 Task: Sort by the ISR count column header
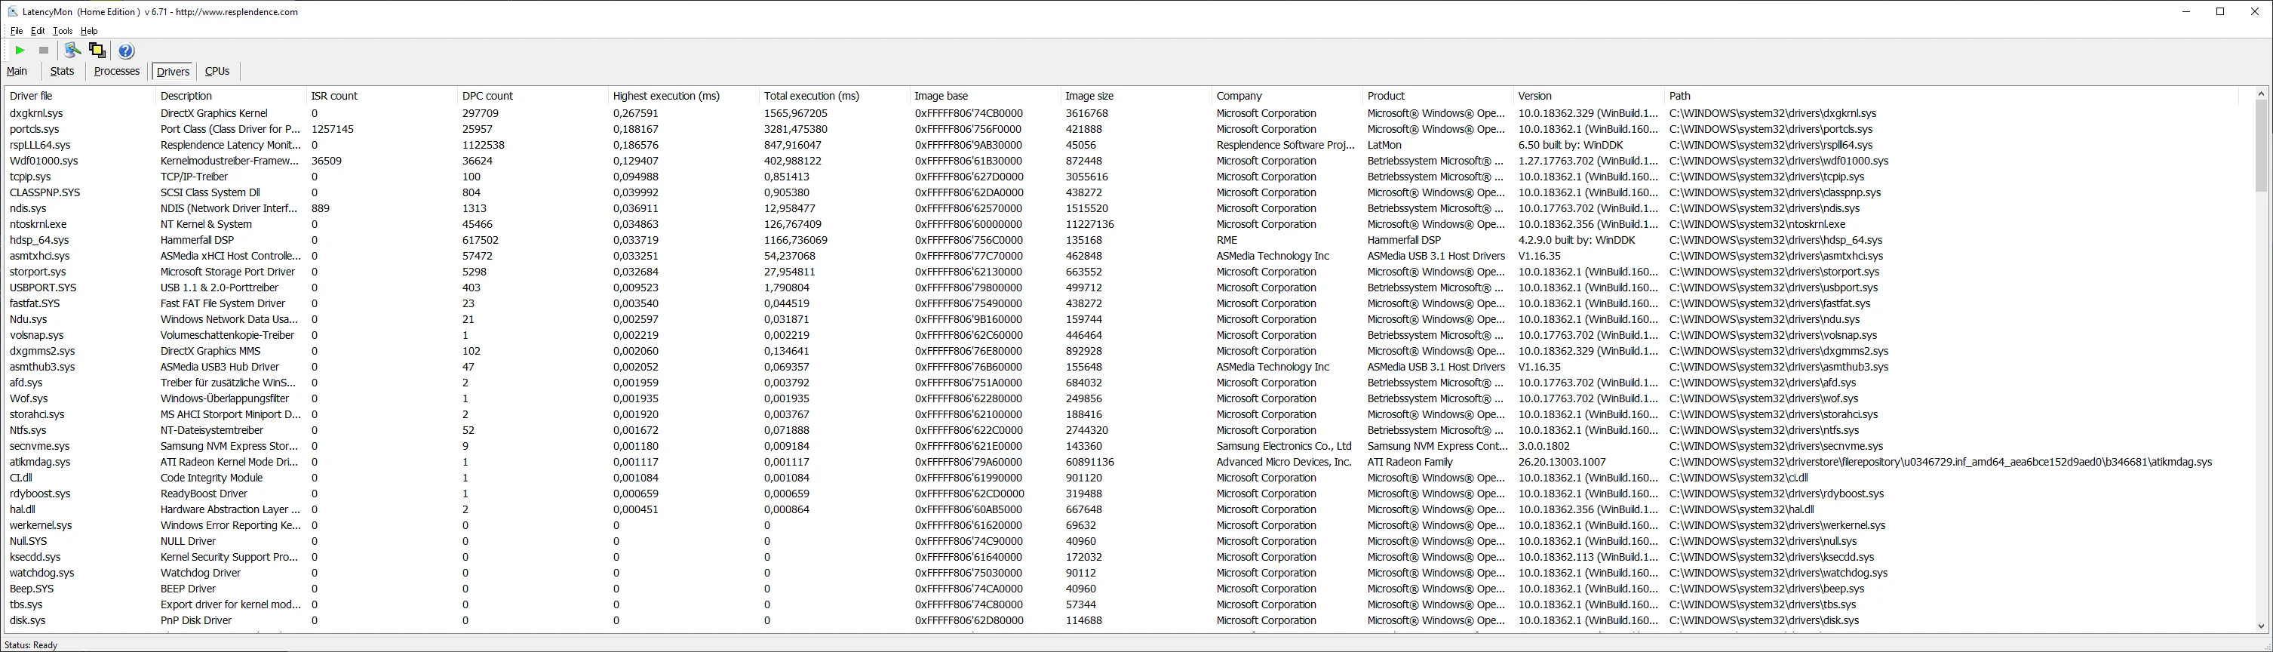pos(381,95)
